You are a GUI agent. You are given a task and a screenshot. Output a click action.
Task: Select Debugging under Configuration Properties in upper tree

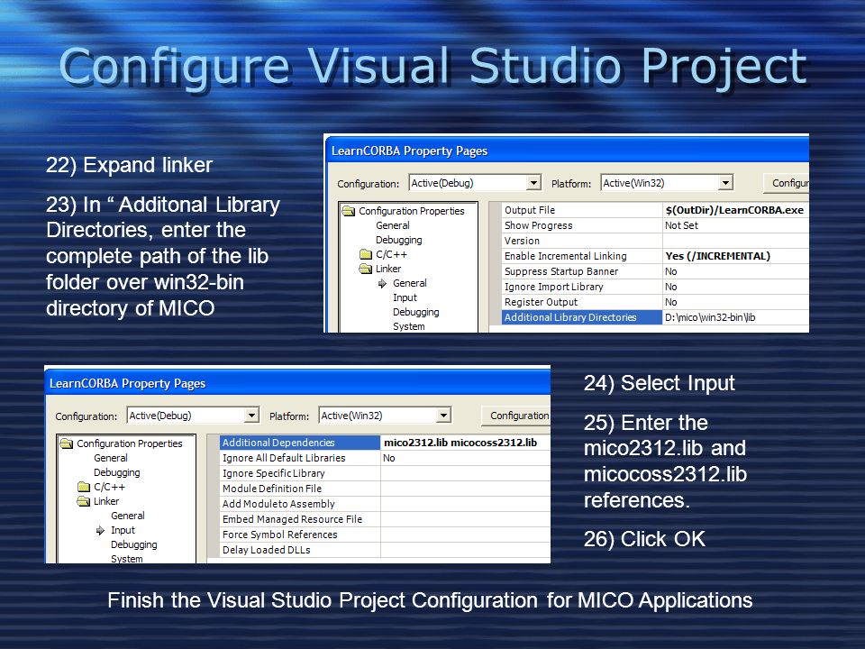coord(399,240)
